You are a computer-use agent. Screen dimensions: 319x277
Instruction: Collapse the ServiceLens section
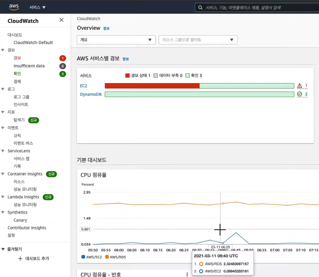[3, 151]
